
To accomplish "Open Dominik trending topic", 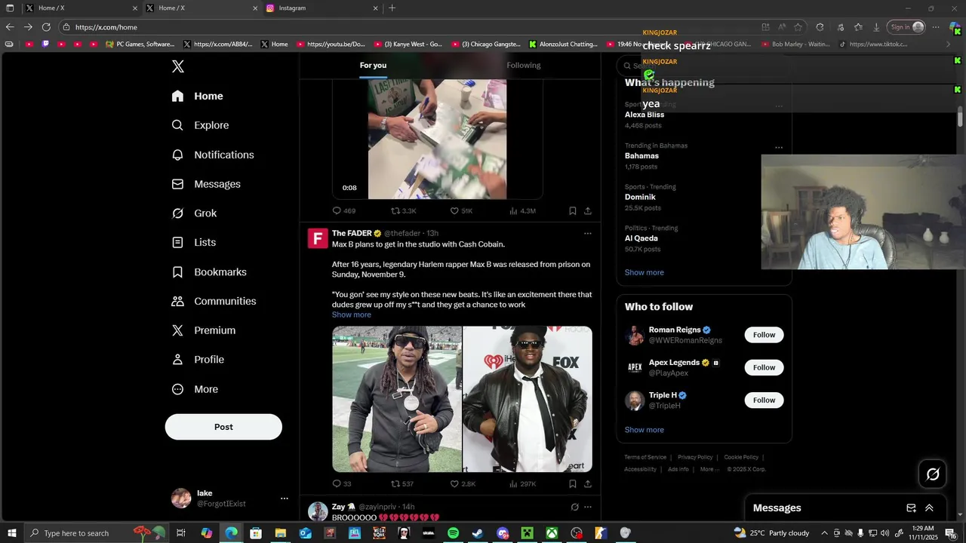I will click(640, 198).
